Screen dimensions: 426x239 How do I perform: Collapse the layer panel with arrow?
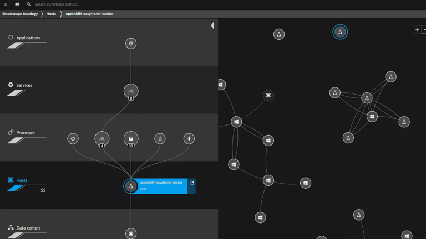pyautogui.click(x=212, y=25)
